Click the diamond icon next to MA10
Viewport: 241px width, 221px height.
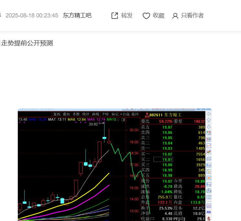coord(118,120)
